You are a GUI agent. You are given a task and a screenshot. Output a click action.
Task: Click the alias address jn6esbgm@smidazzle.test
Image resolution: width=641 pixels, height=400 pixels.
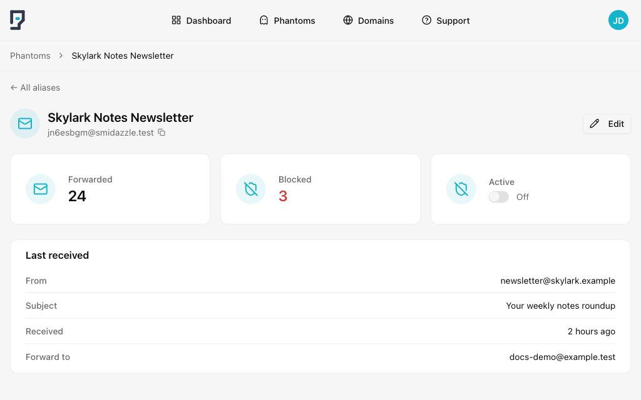tap(101, 132)
